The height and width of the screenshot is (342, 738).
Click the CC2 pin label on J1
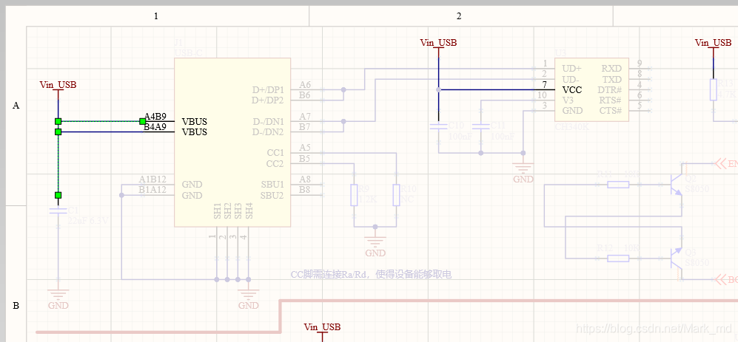click(275, 163)
